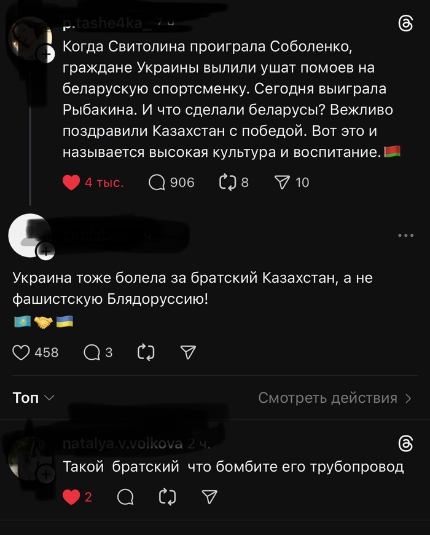Follow the middle post author via plus badge
Viewport: 430px width, 535px height.
click(x=46, y=250)
